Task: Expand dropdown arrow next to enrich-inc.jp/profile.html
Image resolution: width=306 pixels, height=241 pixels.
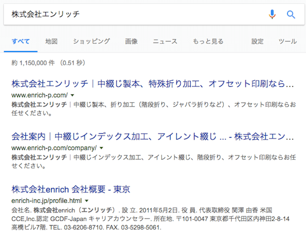Action: (x=87, y=200)
